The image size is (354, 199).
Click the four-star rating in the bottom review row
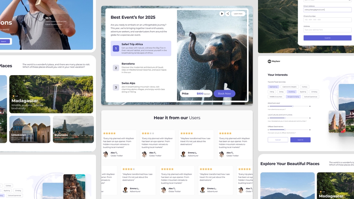tap(129, 169)
